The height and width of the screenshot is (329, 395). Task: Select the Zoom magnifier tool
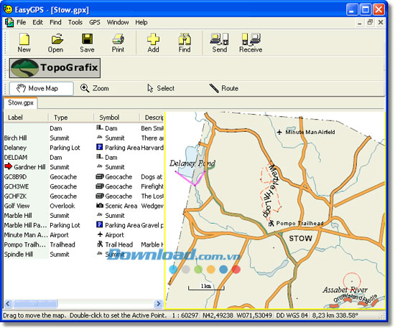[x=95, y=88]
